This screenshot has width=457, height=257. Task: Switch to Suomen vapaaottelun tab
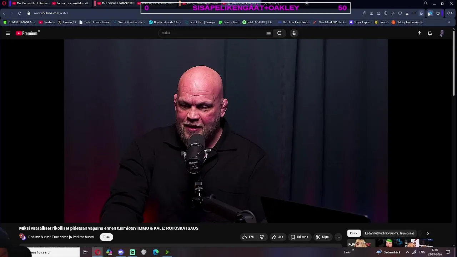coord(70,4)
